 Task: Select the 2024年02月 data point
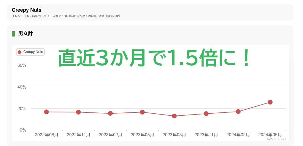coord(238,112)
